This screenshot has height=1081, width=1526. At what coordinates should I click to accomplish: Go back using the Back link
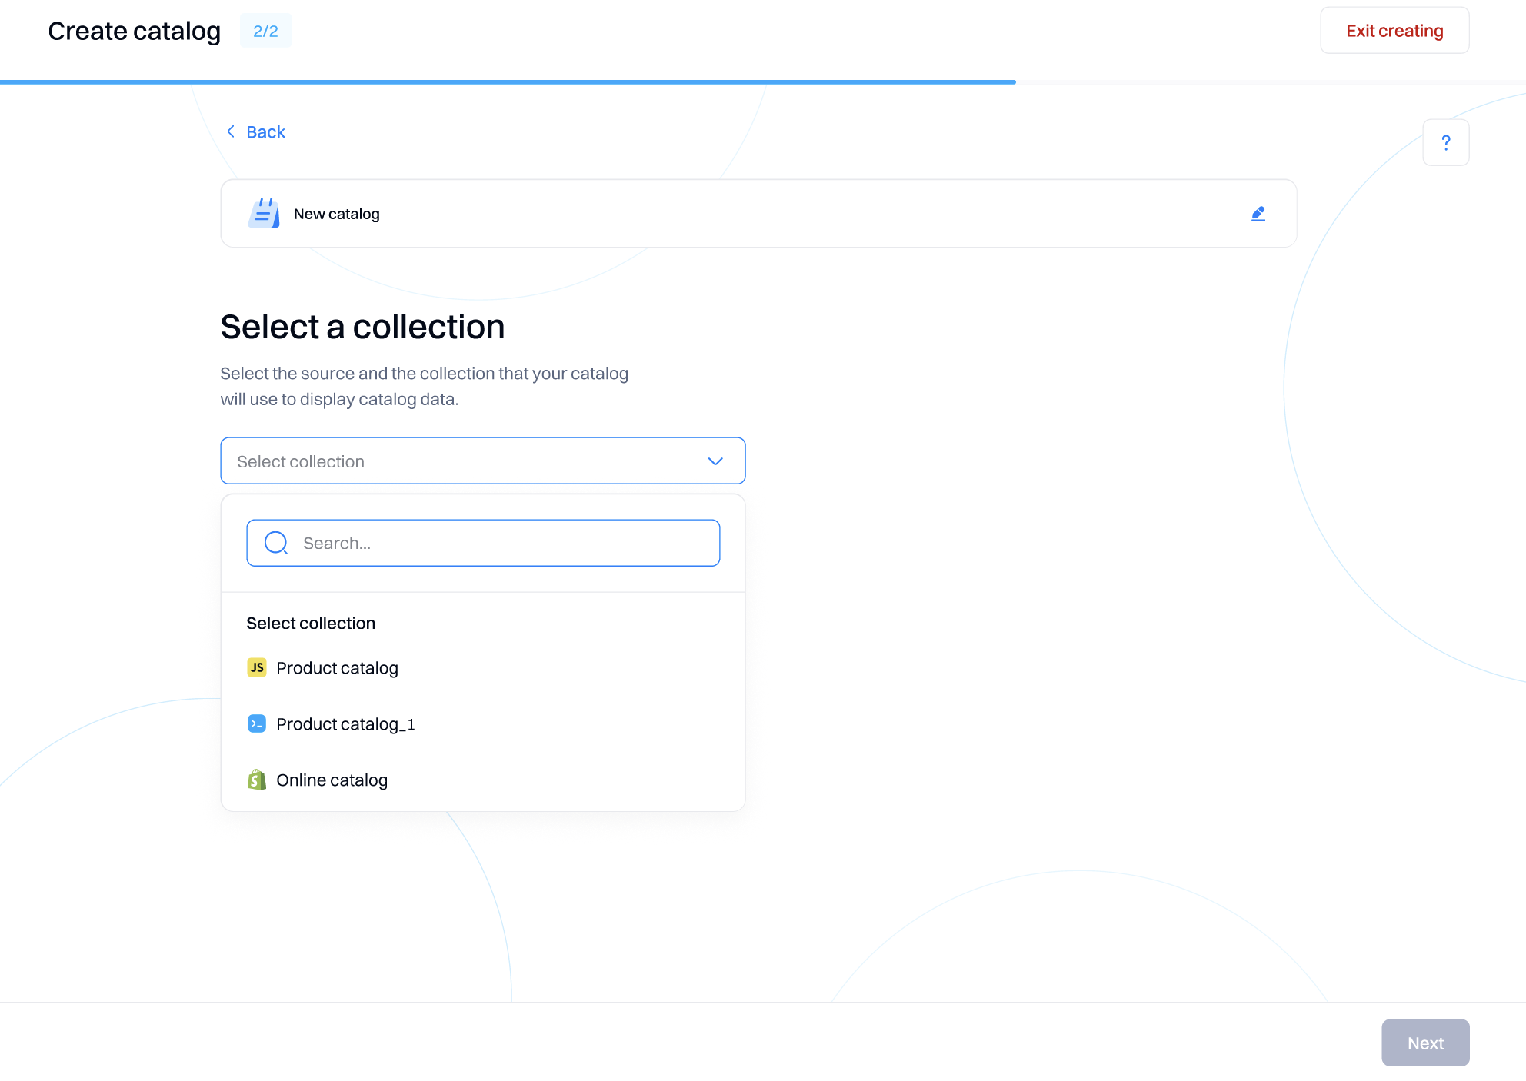(x=265, y=131)
